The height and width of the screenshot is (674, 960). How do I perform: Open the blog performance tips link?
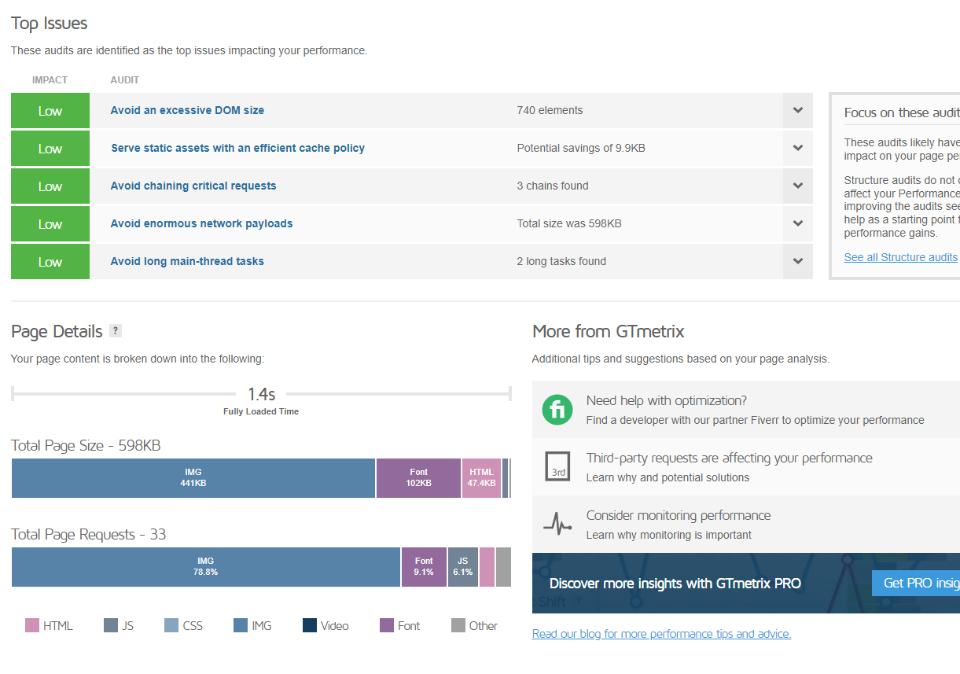click(x=661, y=634)
